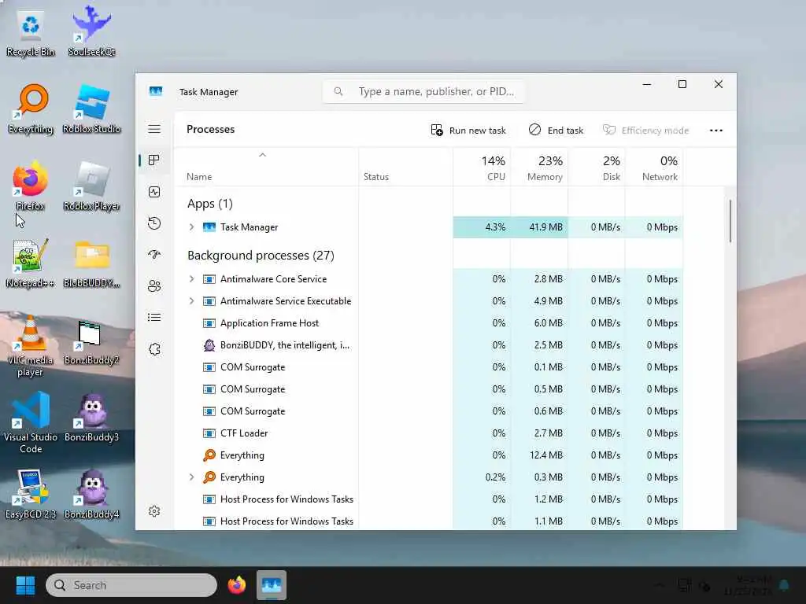Select Host Process 1.1 MB row
The height and width of the screenshot is (604, 806).
429,521
